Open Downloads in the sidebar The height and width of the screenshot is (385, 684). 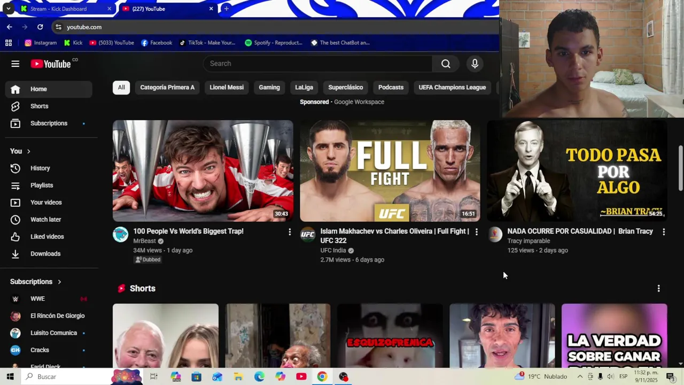point(49,254)
